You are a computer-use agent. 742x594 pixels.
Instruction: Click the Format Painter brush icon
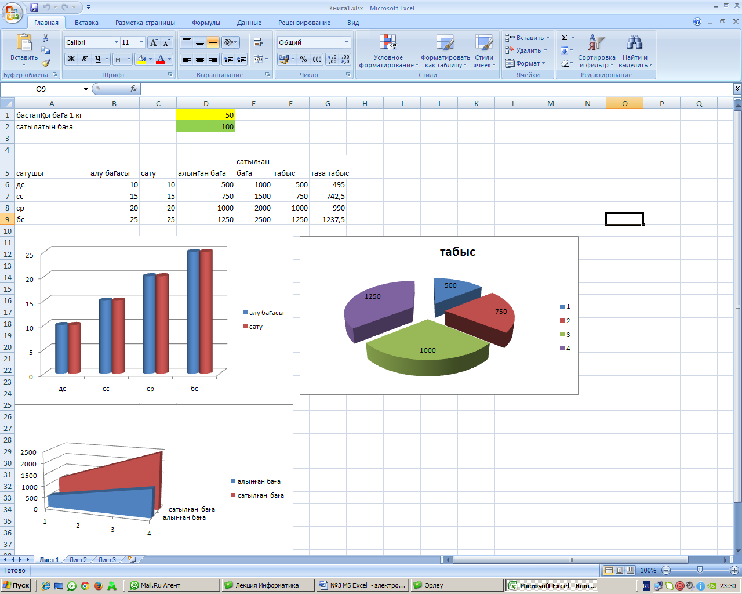(46, 63)
